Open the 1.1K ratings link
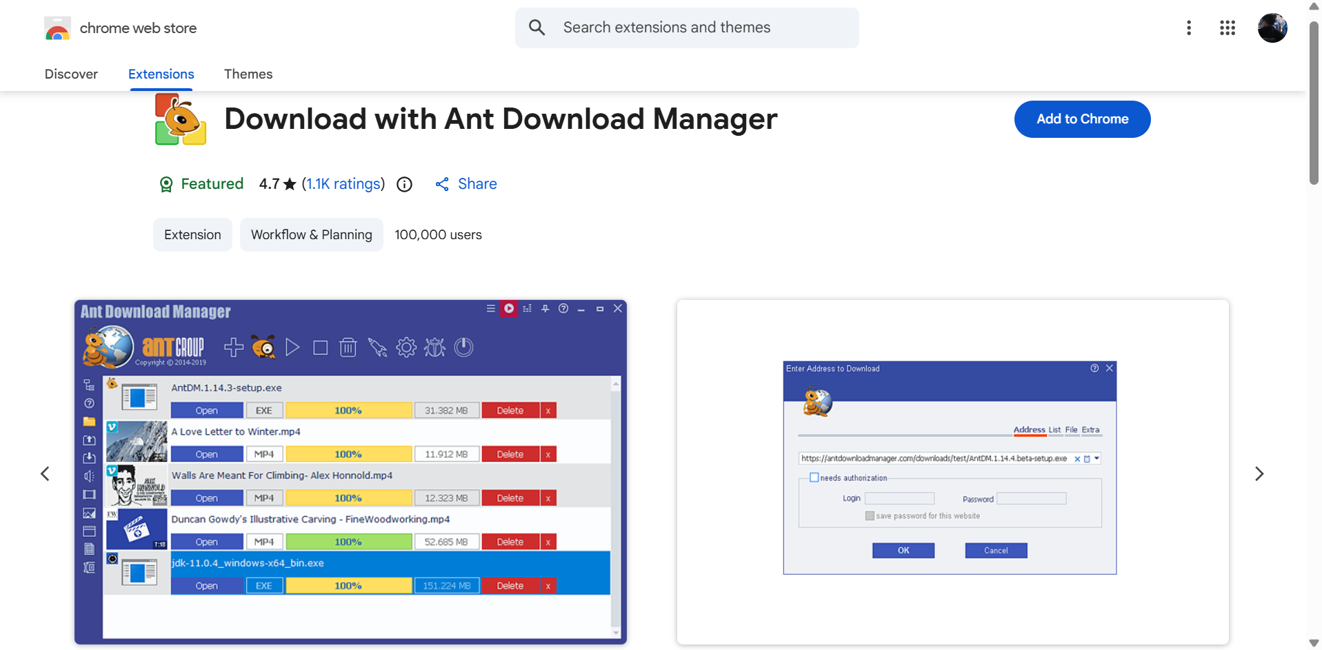The height and width of the screenshot is (650, 1322). pos(343,183)
